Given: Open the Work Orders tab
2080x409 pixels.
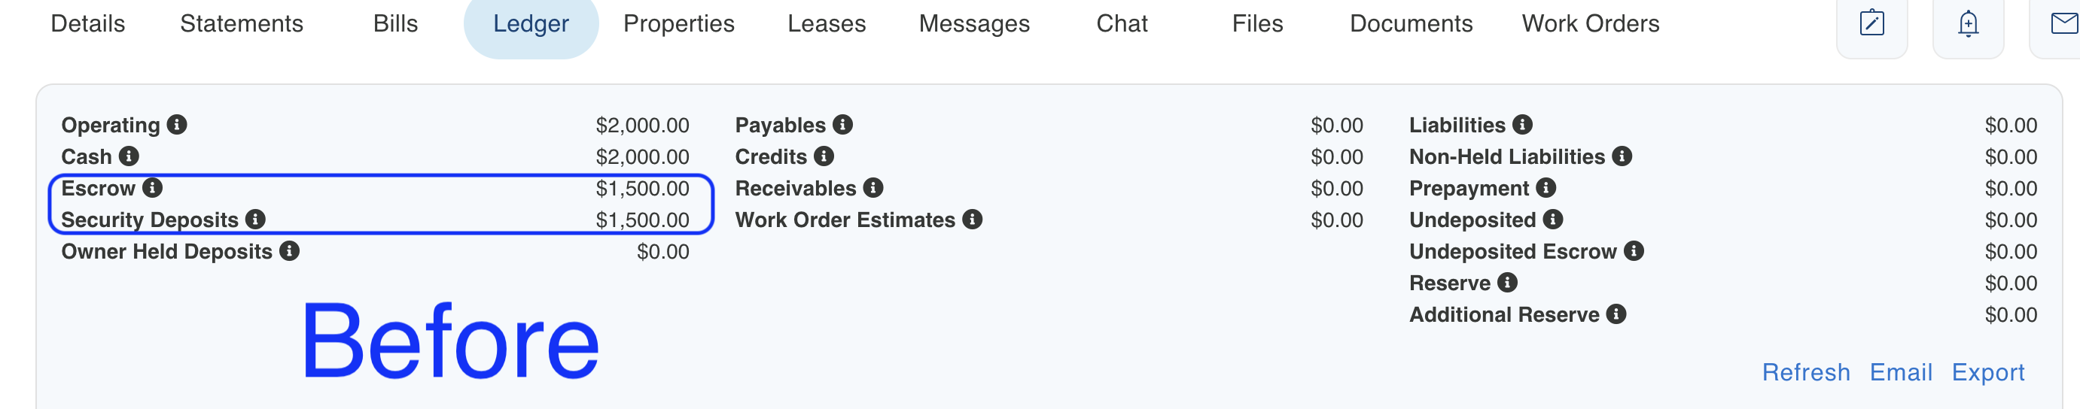Looking at the screenshot, I should pyautogui.click(x=1591, y=23).
